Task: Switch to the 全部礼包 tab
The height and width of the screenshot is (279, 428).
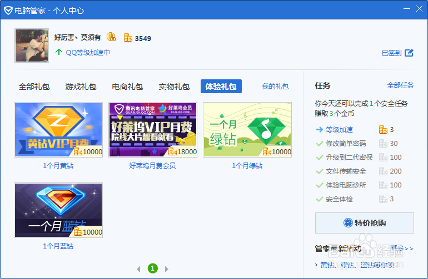Action: click(34, 87)
